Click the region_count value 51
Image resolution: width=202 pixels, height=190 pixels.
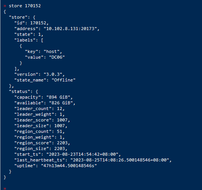click(60, 131)
